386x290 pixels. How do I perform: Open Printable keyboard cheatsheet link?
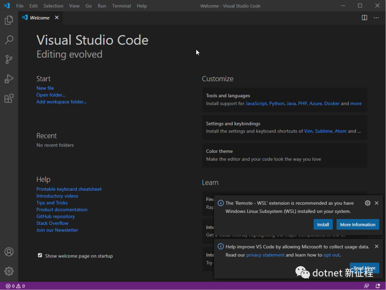(x=69, y=189)
